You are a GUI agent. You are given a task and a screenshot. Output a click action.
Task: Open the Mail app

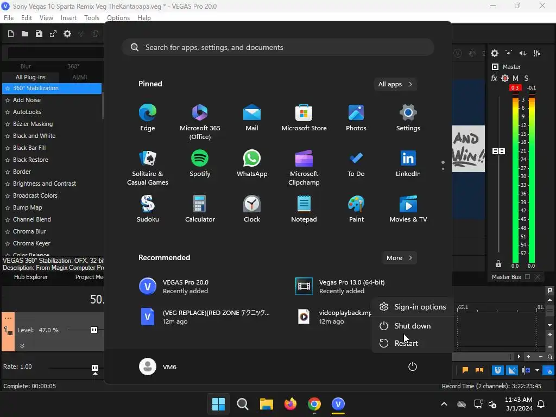pyautogui.click(x=252, y=118)
